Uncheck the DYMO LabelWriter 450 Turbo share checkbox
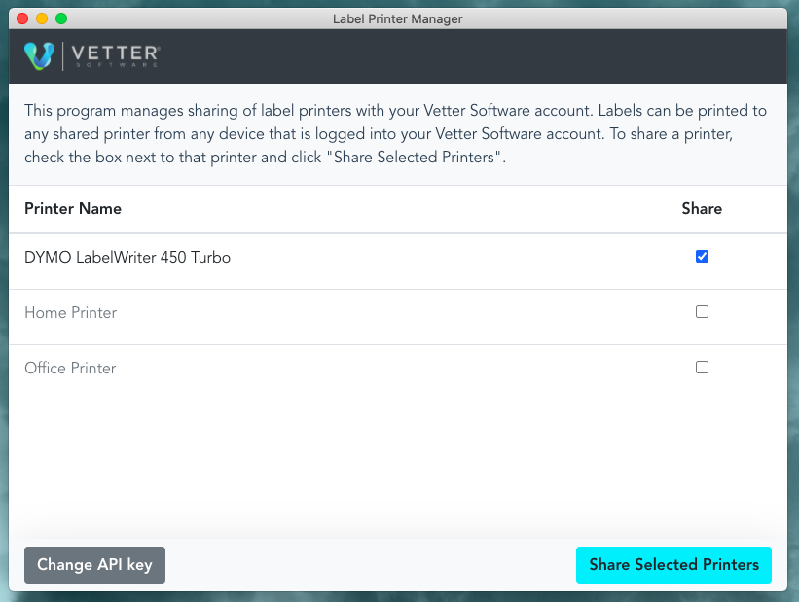The height and width of the screenshot is (602, 799). pyautogui.click(x=702, y=256)
